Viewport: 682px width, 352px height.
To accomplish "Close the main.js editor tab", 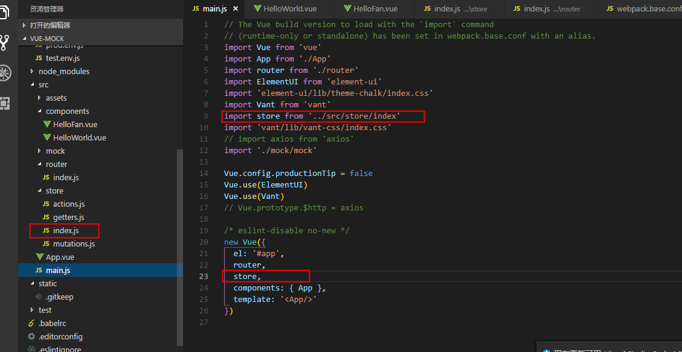I will pos(236,8).
